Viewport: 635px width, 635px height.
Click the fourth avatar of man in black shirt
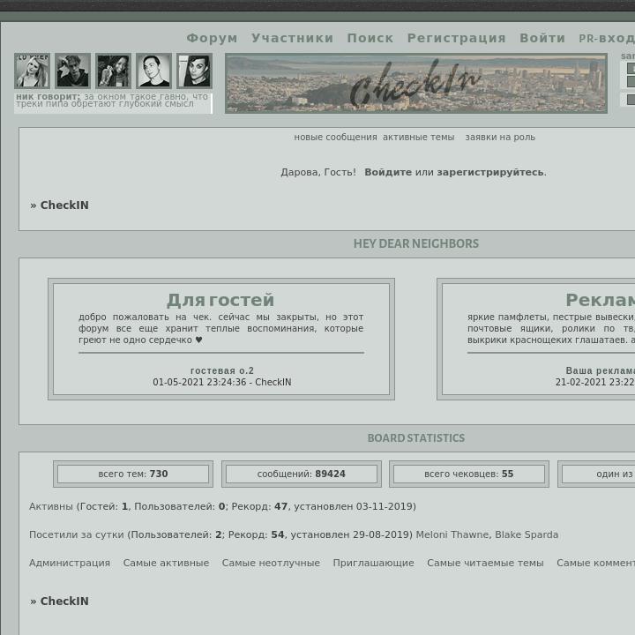(153, 71)
